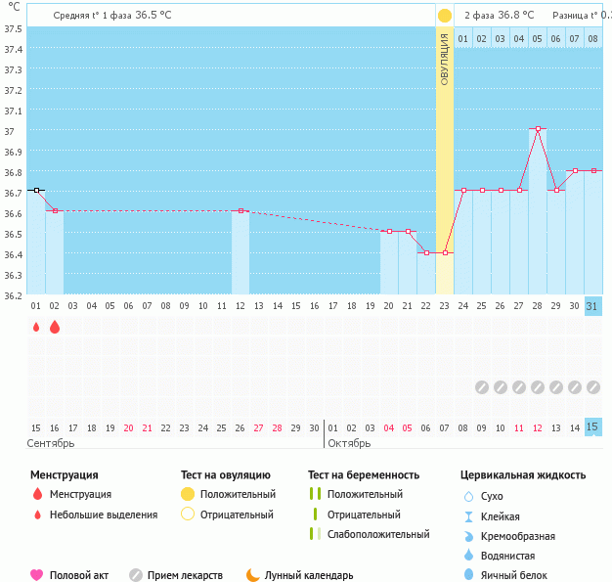
Task: Click the Прием лекарств legend label
Action: click(185, 575)
